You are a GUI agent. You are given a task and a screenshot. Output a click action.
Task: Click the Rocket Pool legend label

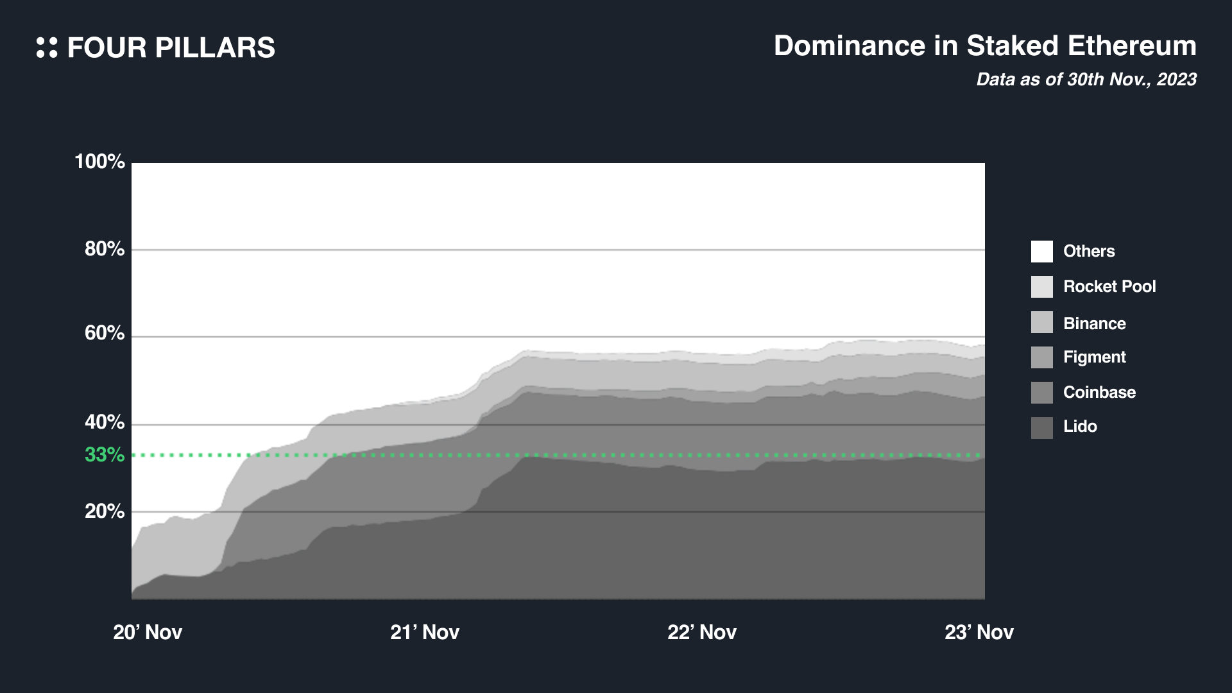coord(1109,286)
